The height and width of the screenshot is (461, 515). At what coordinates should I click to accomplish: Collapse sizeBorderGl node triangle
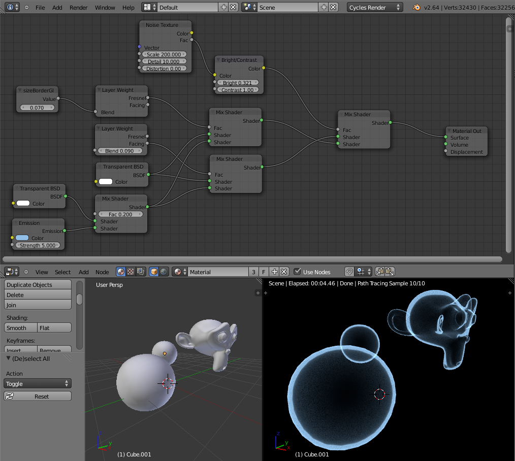coord(20,90)
